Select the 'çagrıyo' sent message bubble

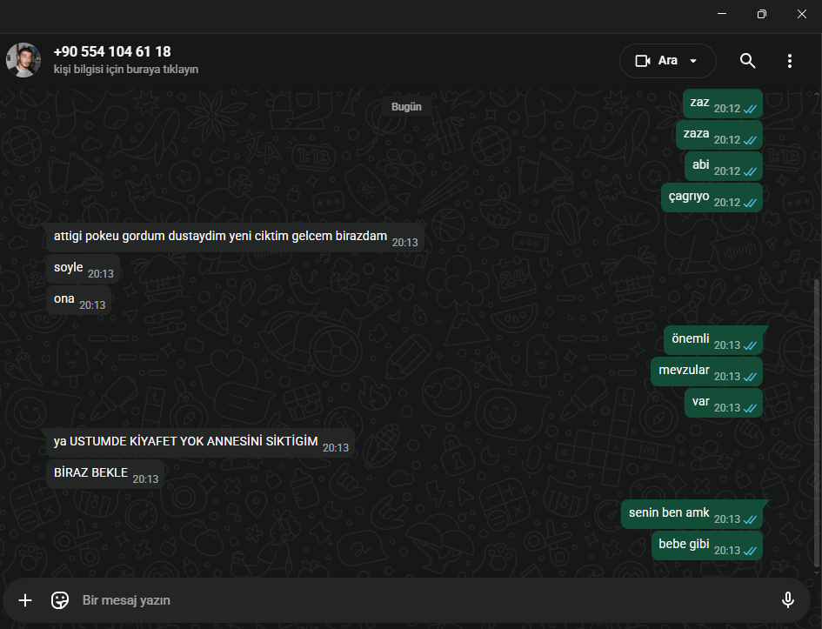coord(712,197)
